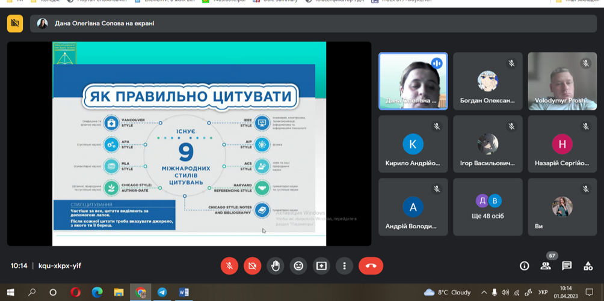Viewport: 604px width, 301px height.
Task: Open meeting details info panel
Action: pos(524,266)
